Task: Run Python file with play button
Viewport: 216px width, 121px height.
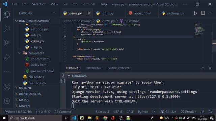Action: point(195,13)
